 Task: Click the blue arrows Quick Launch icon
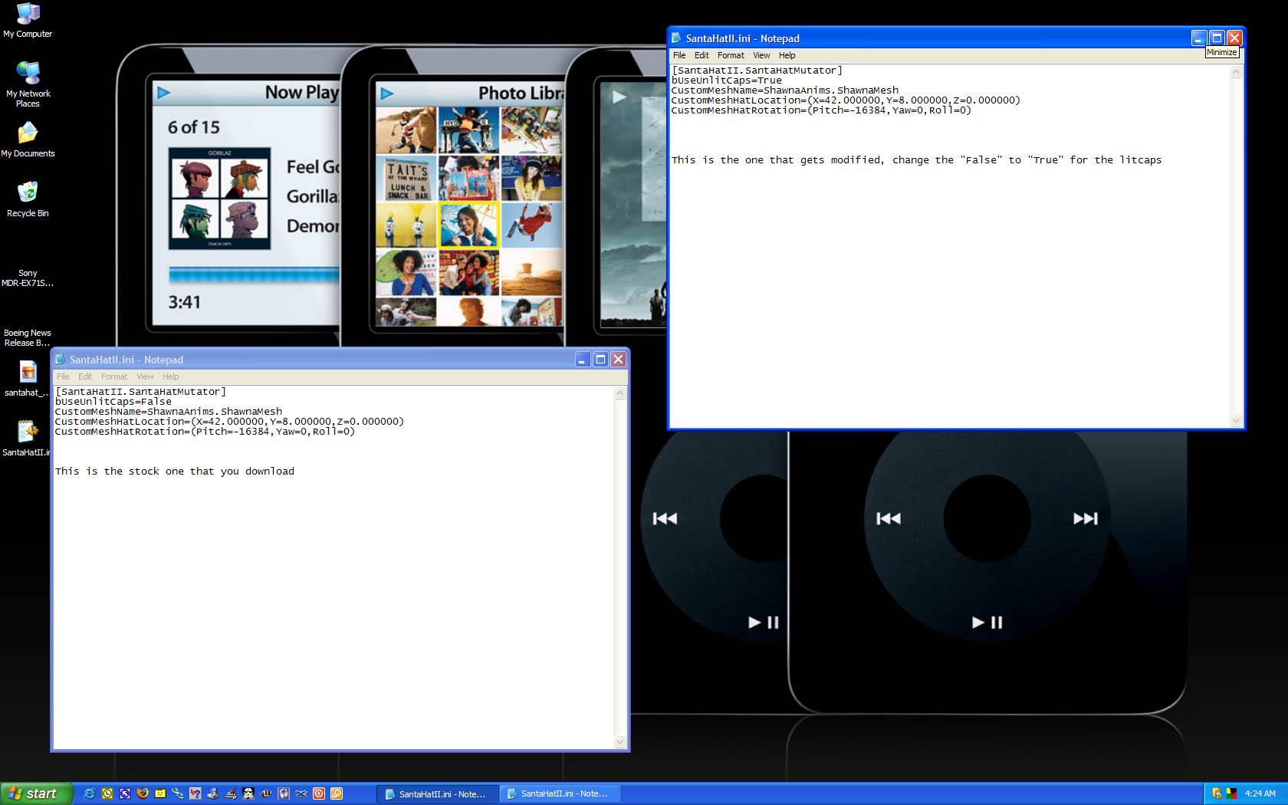[125, 793]
